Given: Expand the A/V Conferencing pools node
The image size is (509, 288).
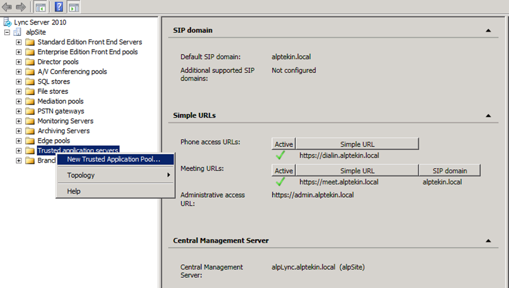Looking at the screenshot, I should 19,72.
